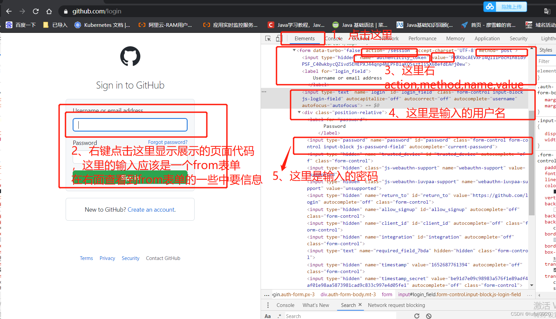Open the 域名活动 bookmark
This screenshot has height=319, width=556.
pos(541,25)
